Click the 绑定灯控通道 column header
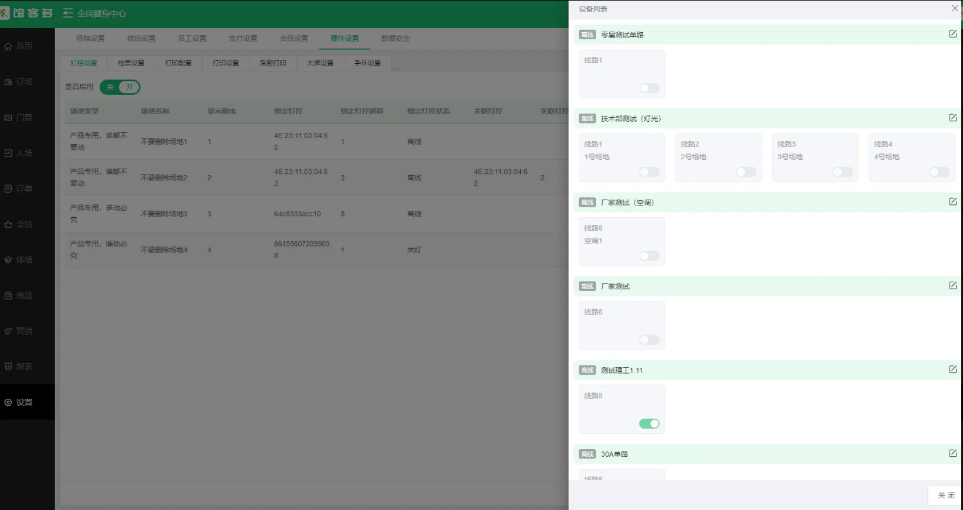 pos(362,111)
